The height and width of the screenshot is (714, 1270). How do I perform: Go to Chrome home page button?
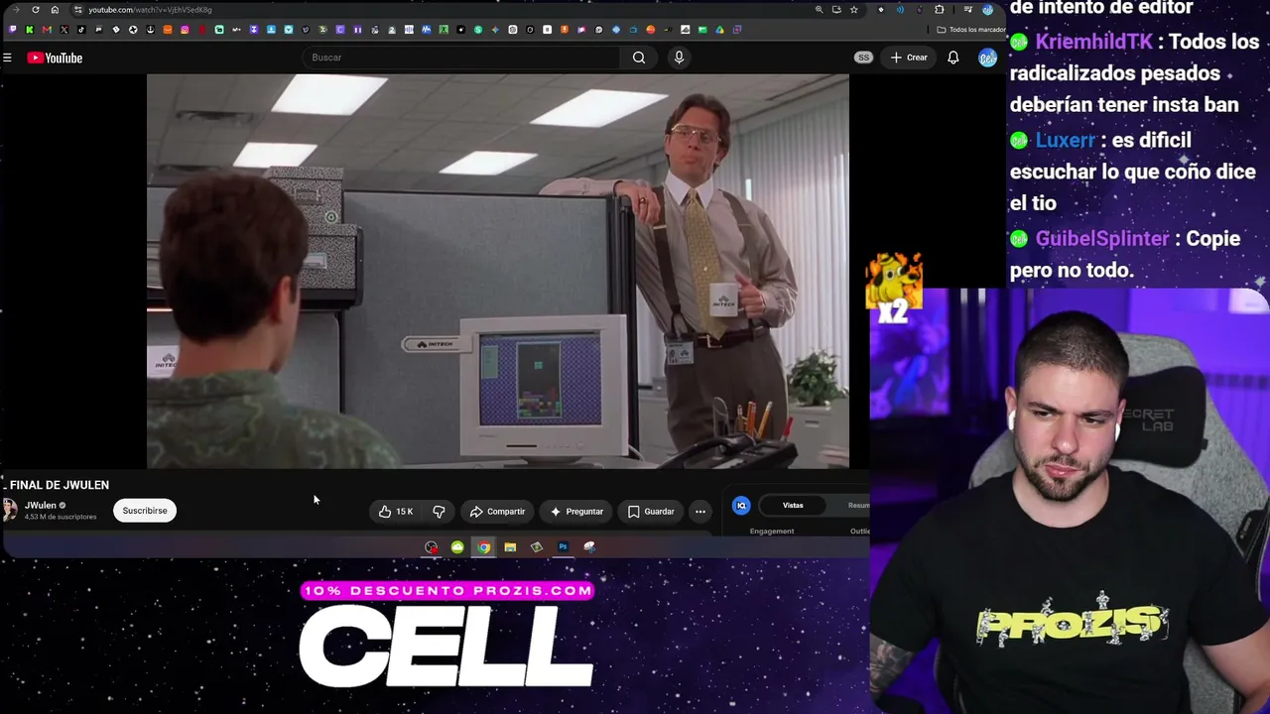[55, 10]
